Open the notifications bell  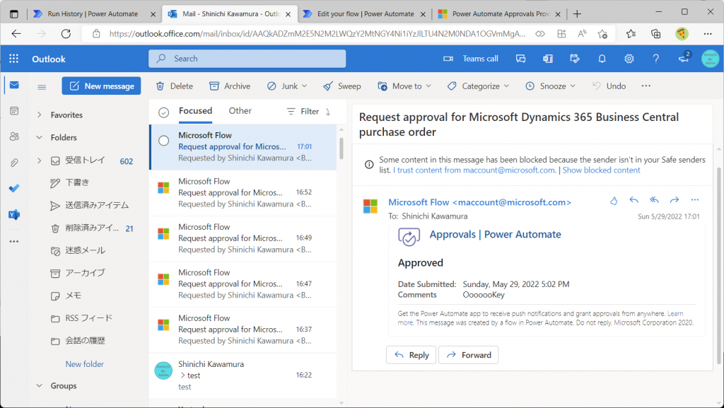click(602, 59)
